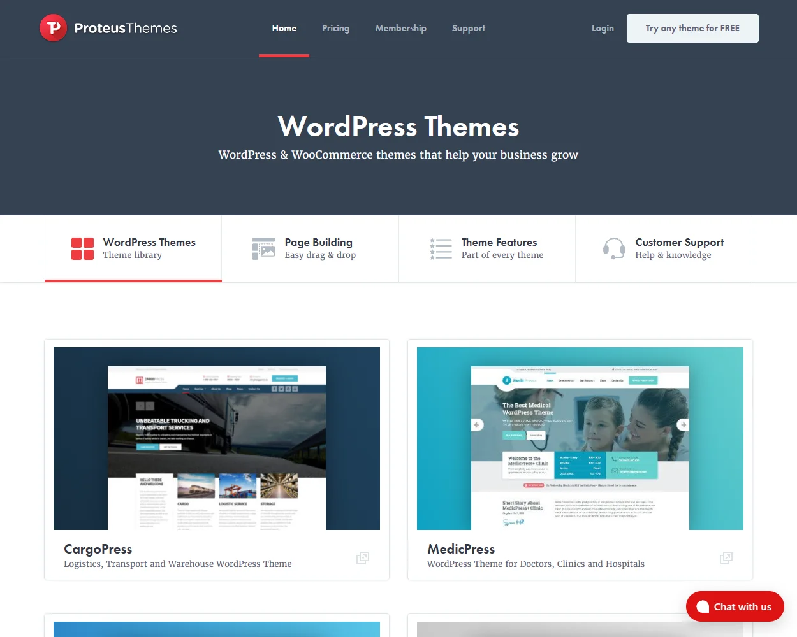
Task: Click Try any theme for FREE button
Action: [x=692, y=28]
